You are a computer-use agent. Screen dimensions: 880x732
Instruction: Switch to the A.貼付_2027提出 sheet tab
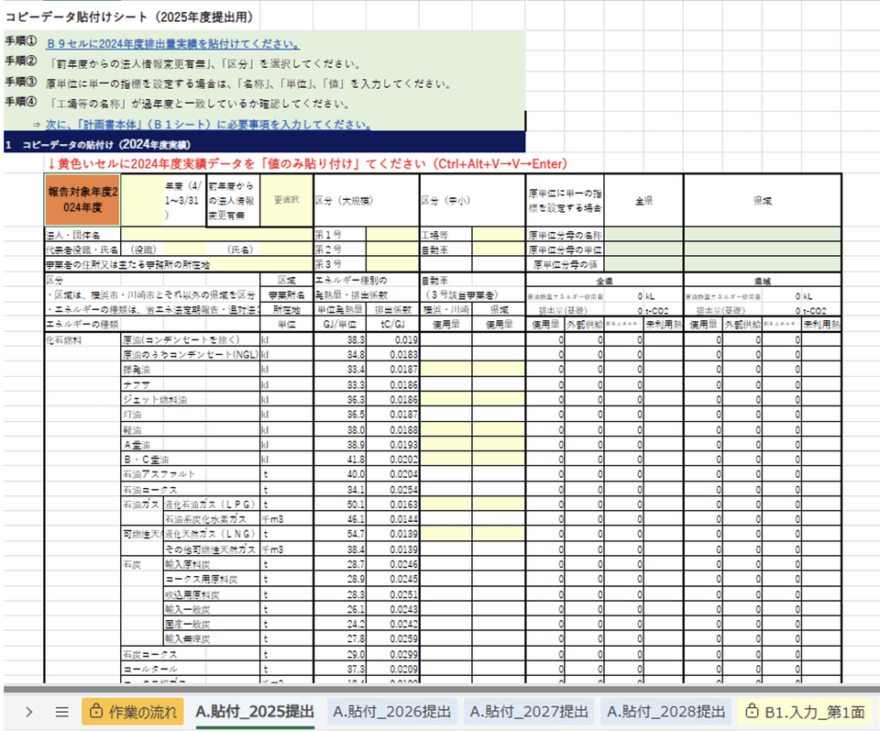click(527, 711)
